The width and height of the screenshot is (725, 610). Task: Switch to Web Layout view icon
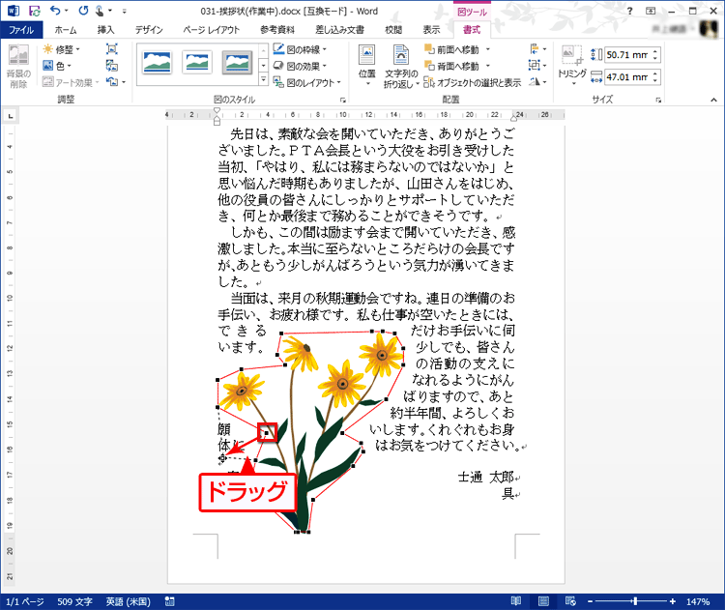coord(570,601)
